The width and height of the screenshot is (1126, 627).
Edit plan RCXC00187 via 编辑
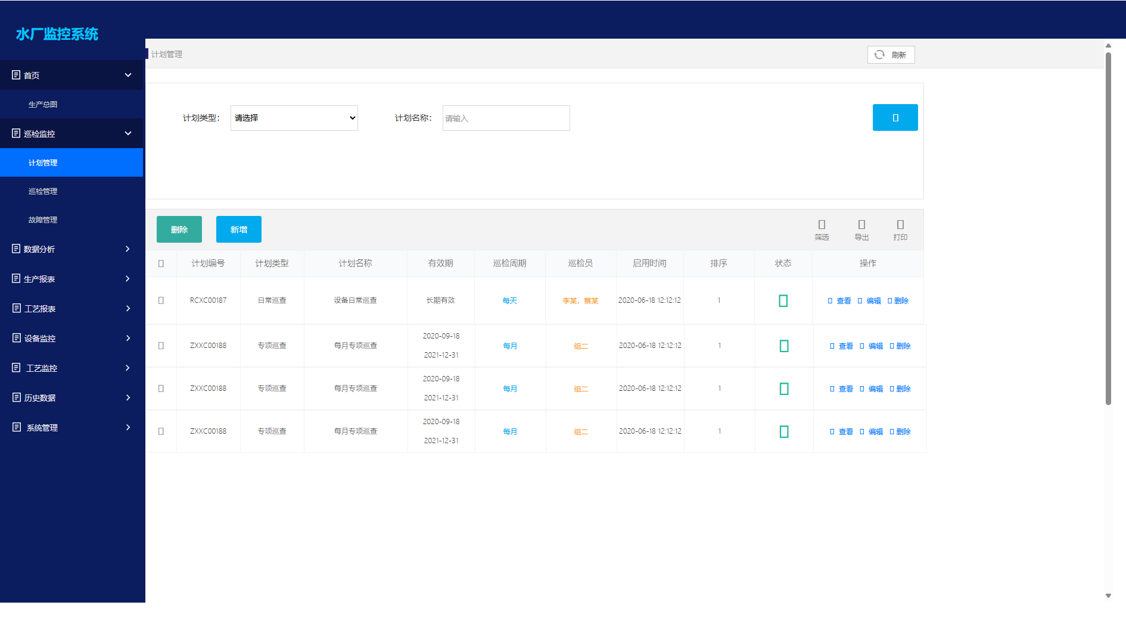pos(869,301)
